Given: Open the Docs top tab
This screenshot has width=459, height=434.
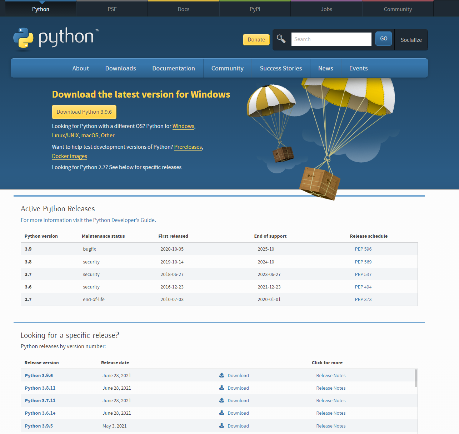Looking at the screenshot, I should (x=184, y=9).
